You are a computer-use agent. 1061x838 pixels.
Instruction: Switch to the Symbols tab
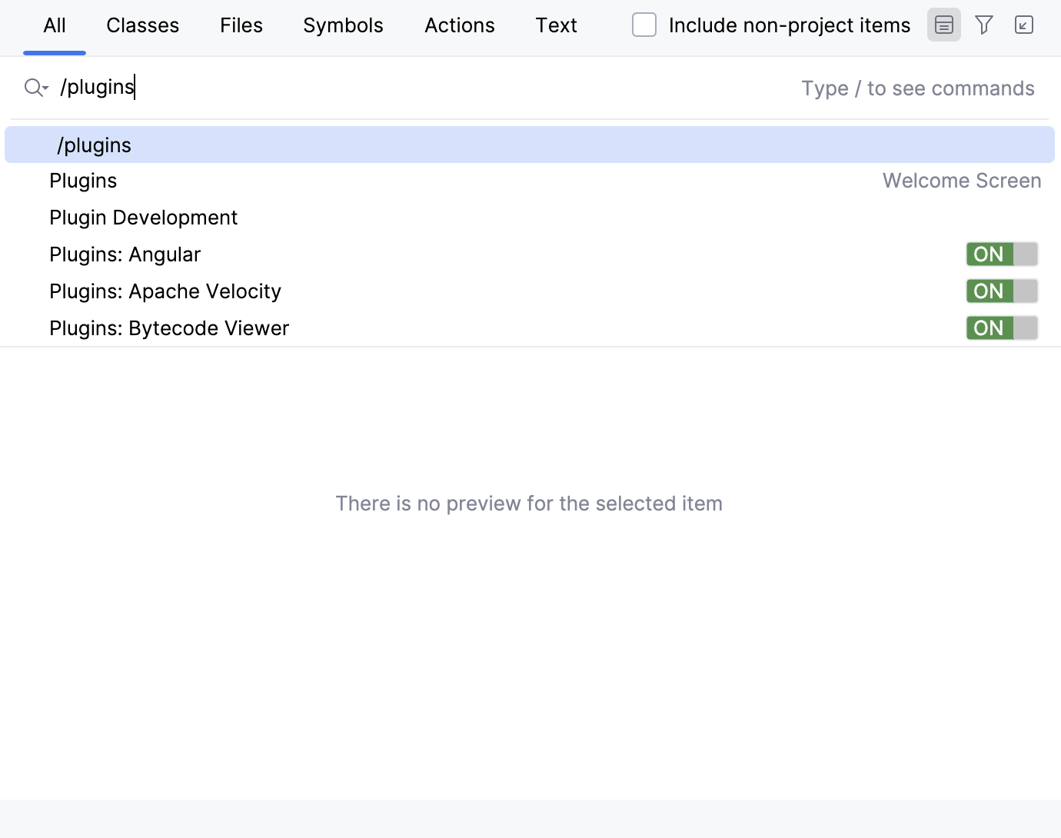point(343,25)
